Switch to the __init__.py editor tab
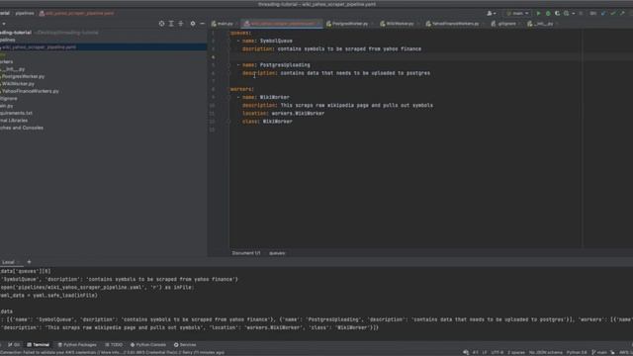This screenshot has height=356, width=633. (543, 24)
